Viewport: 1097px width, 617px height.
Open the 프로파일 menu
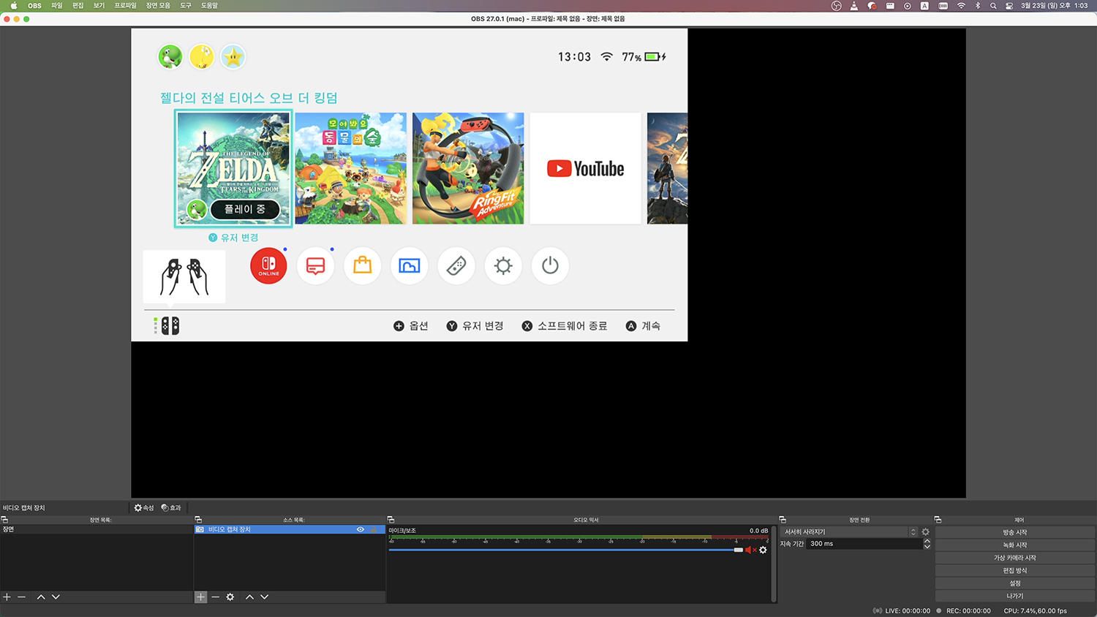[x=125, y=5]
